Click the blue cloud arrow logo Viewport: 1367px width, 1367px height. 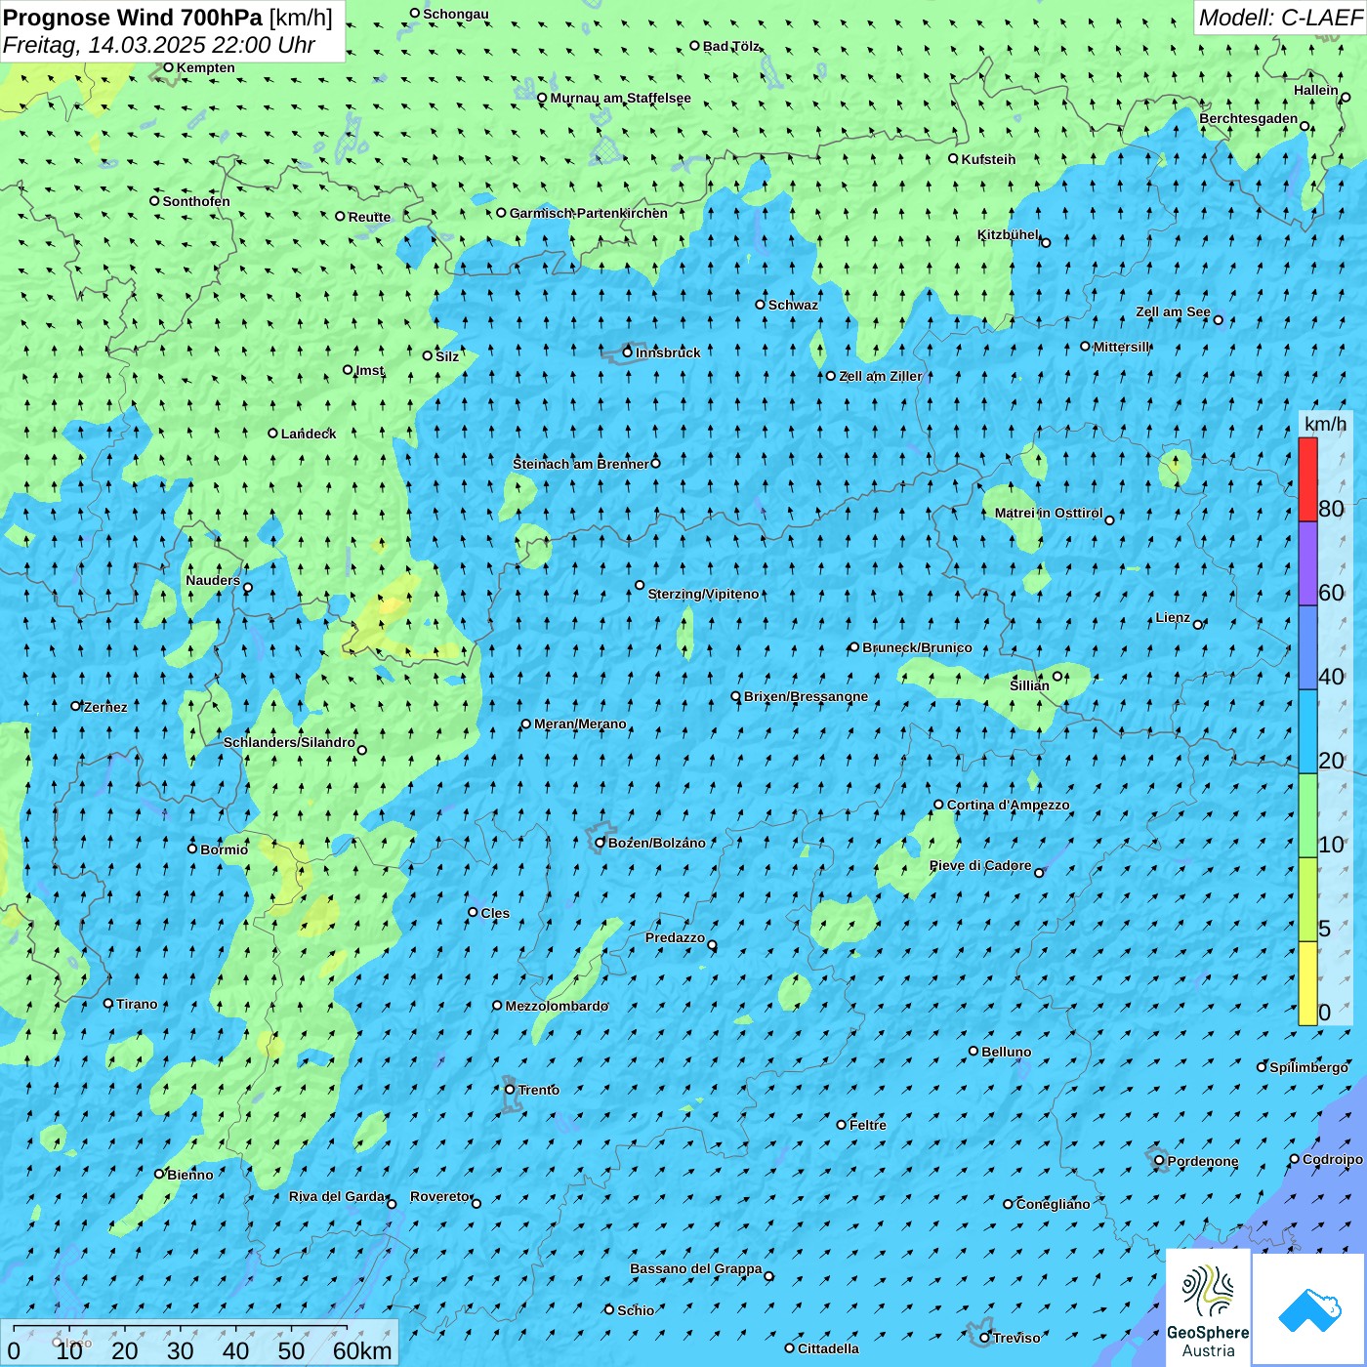pyautogui.click(x=1308, y=1309)
